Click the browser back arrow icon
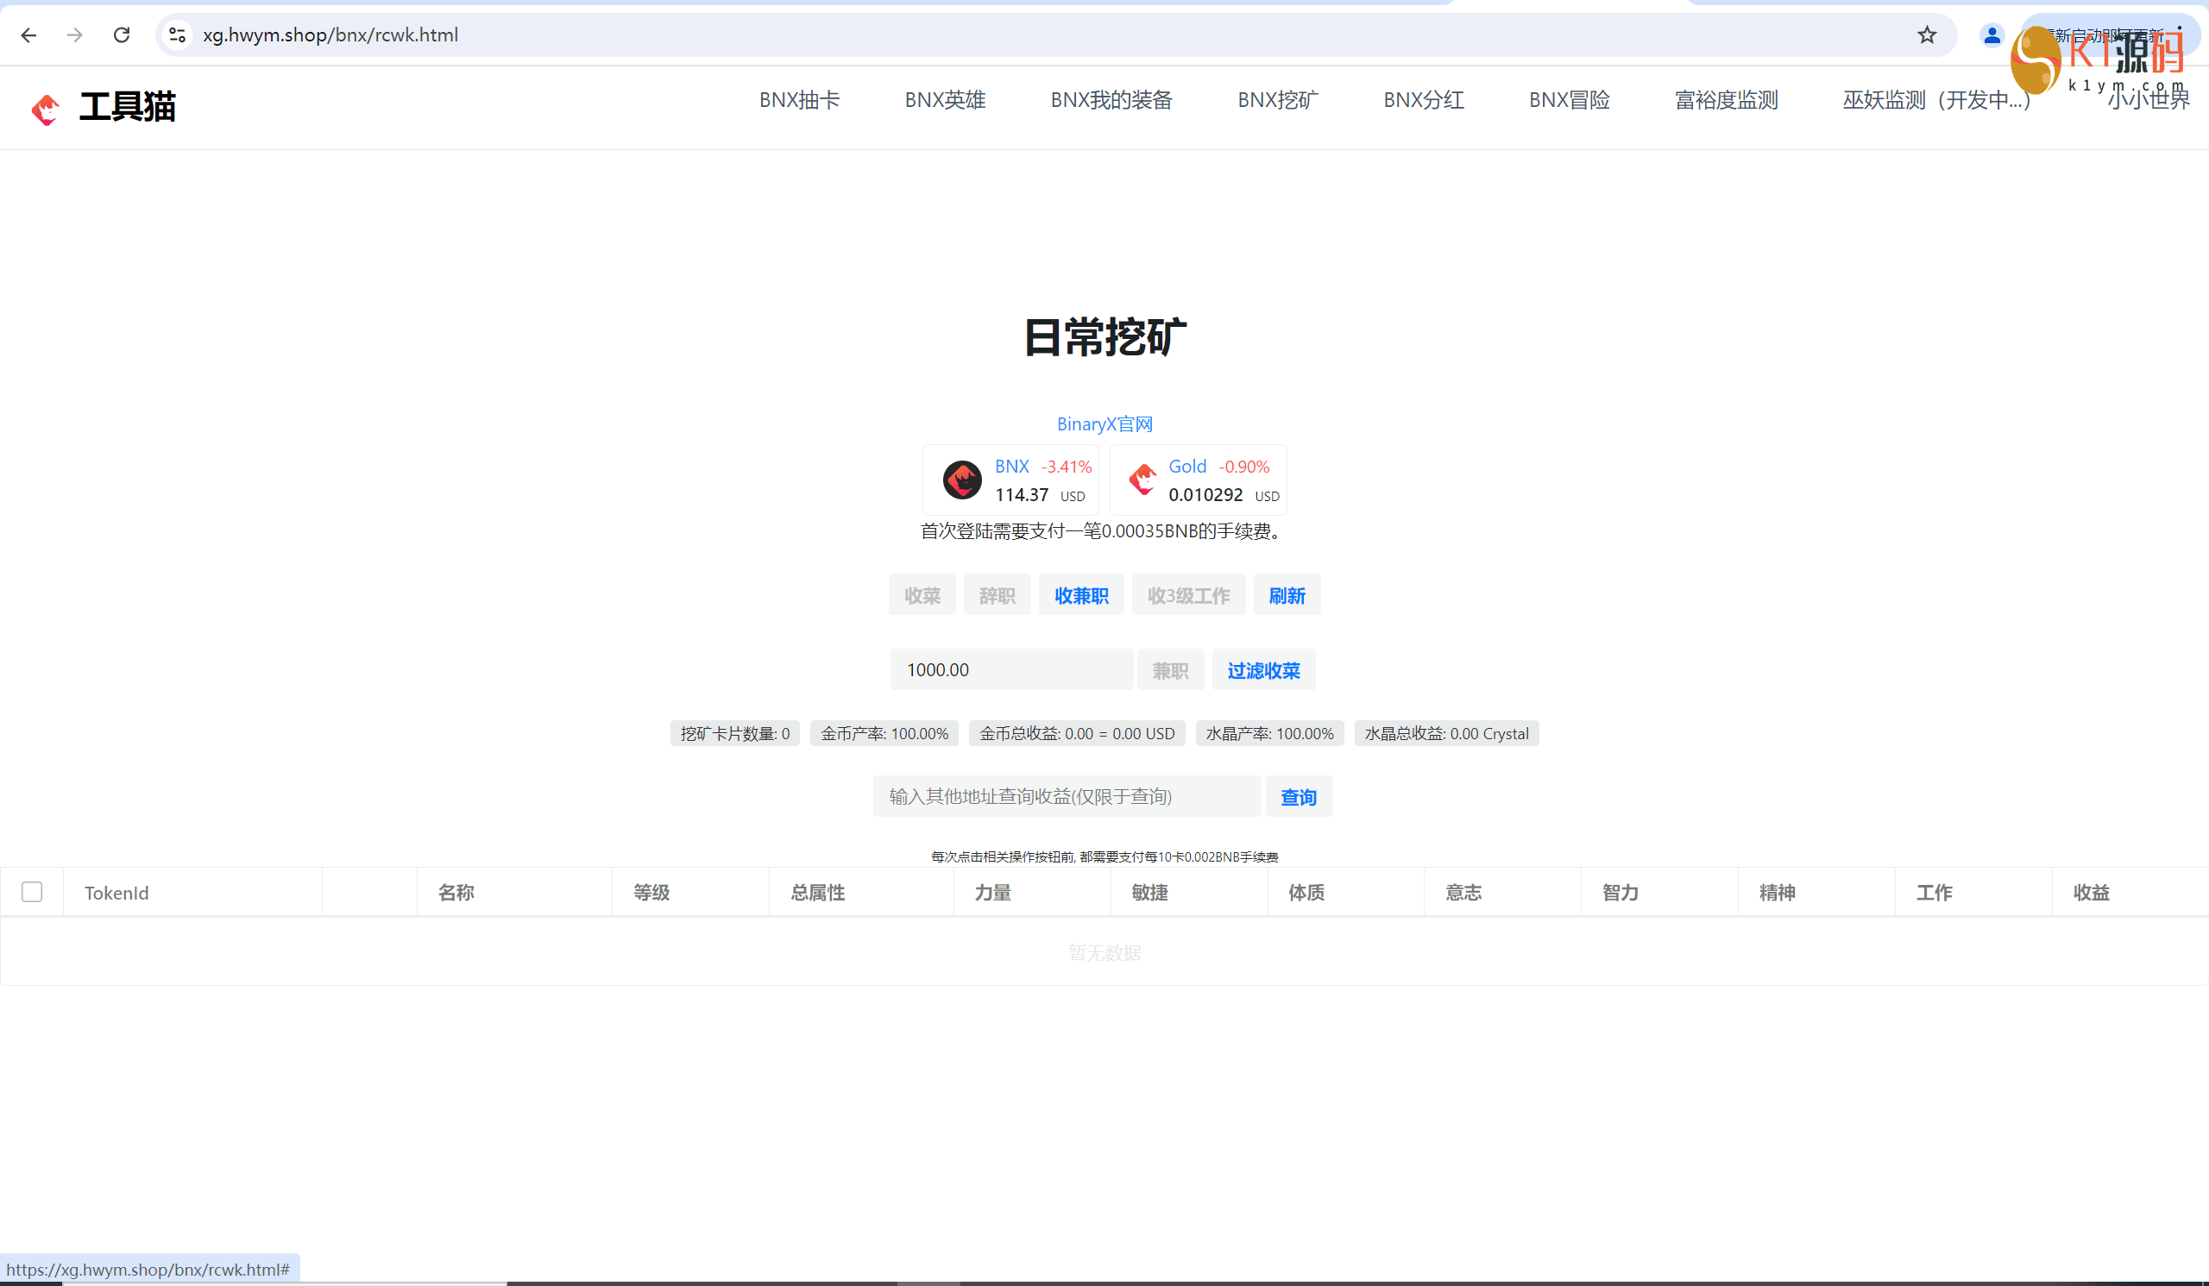This screenshot has height=1286, width=2209. [x=28, y=35]
